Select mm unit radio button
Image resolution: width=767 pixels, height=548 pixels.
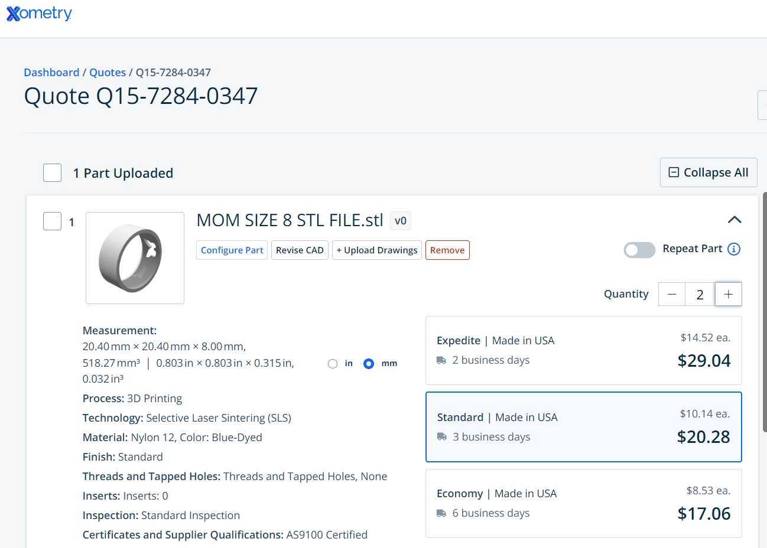pos(369,364)
